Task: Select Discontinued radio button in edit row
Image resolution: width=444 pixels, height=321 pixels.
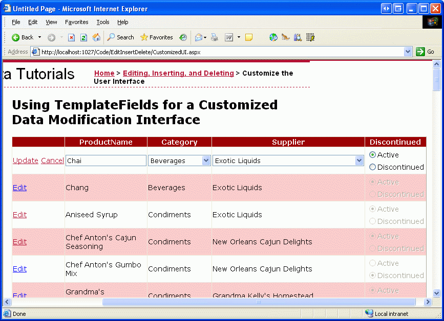Action: click(372, 167)
